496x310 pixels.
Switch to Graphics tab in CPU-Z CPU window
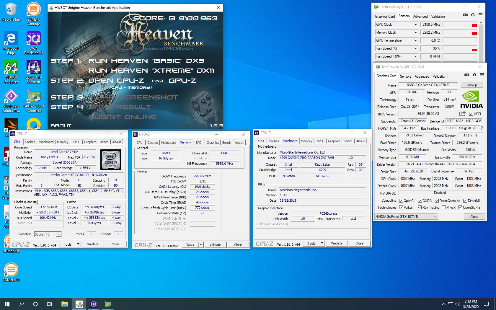pos(90,142)
